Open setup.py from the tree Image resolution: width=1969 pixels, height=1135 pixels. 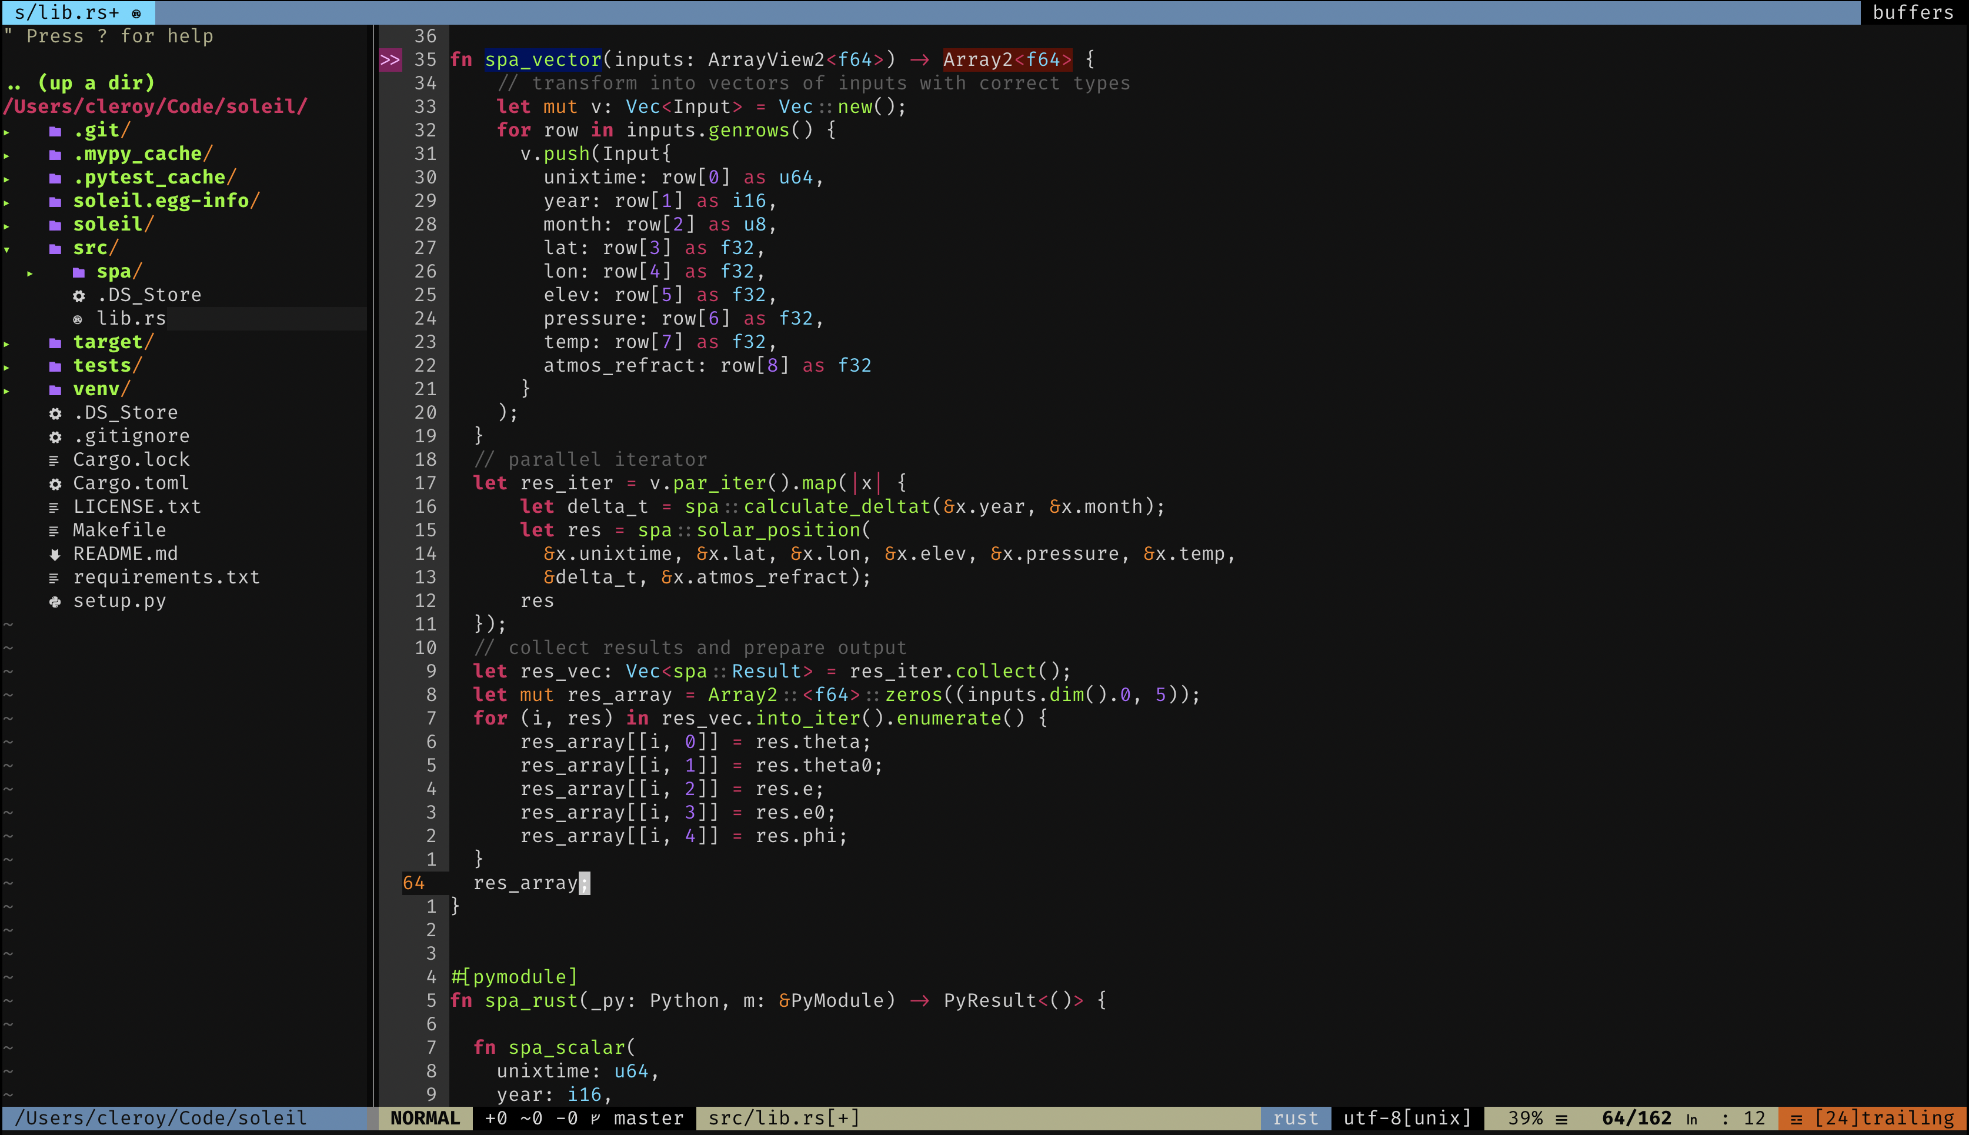click(119, 600)
